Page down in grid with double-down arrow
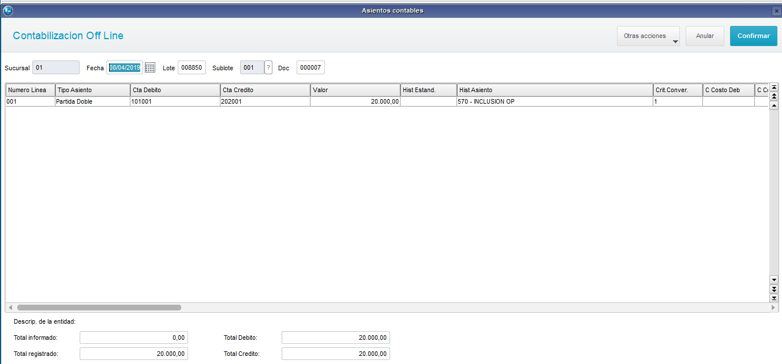Viewport: 782px width, 364px height. (x=774, y=289)
